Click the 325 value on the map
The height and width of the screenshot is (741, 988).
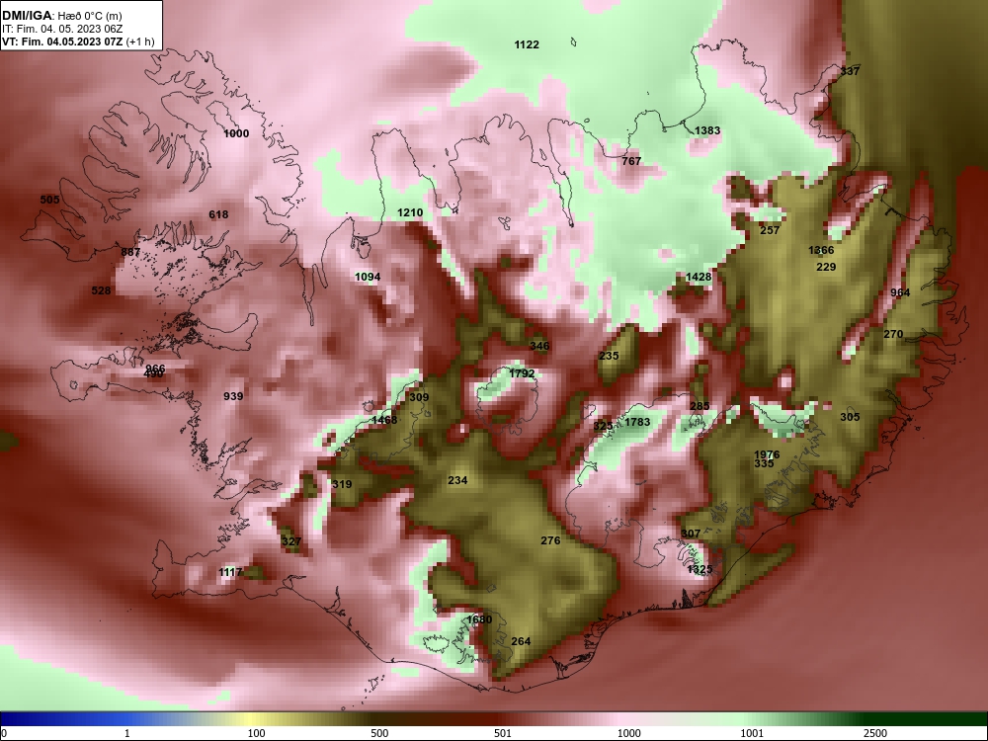[603, 427]
